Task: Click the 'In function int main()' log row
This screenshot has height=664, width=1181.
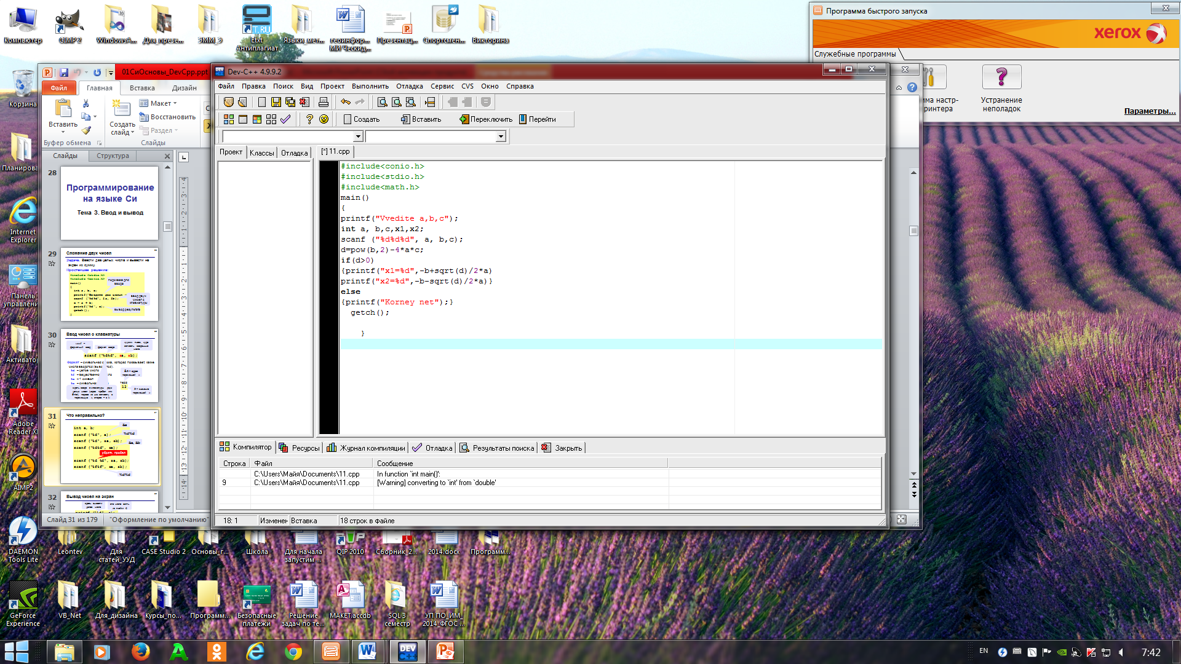Action: tap(550, 474)
